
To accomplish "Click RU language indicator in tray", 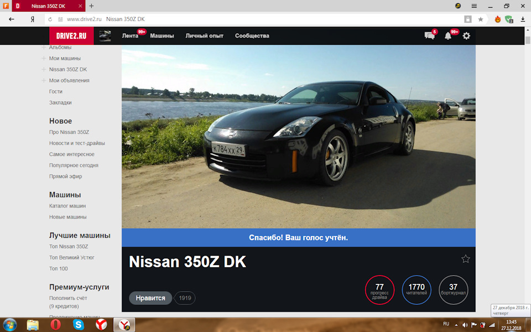I will click(446, 324).
